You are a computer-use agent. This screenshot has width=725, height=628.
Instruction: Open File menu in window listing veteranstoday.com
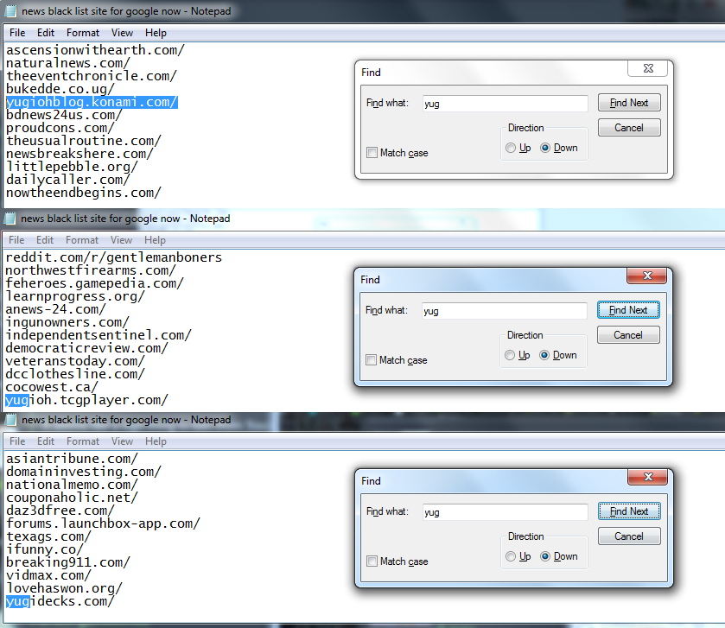pos(16,240)
